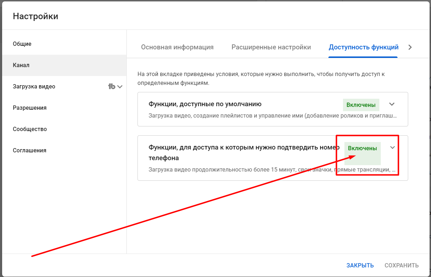The height and width of the screenshot is (277, 431).
Task: Select Сообщество in the sidebar
Action: coord(30,129)
